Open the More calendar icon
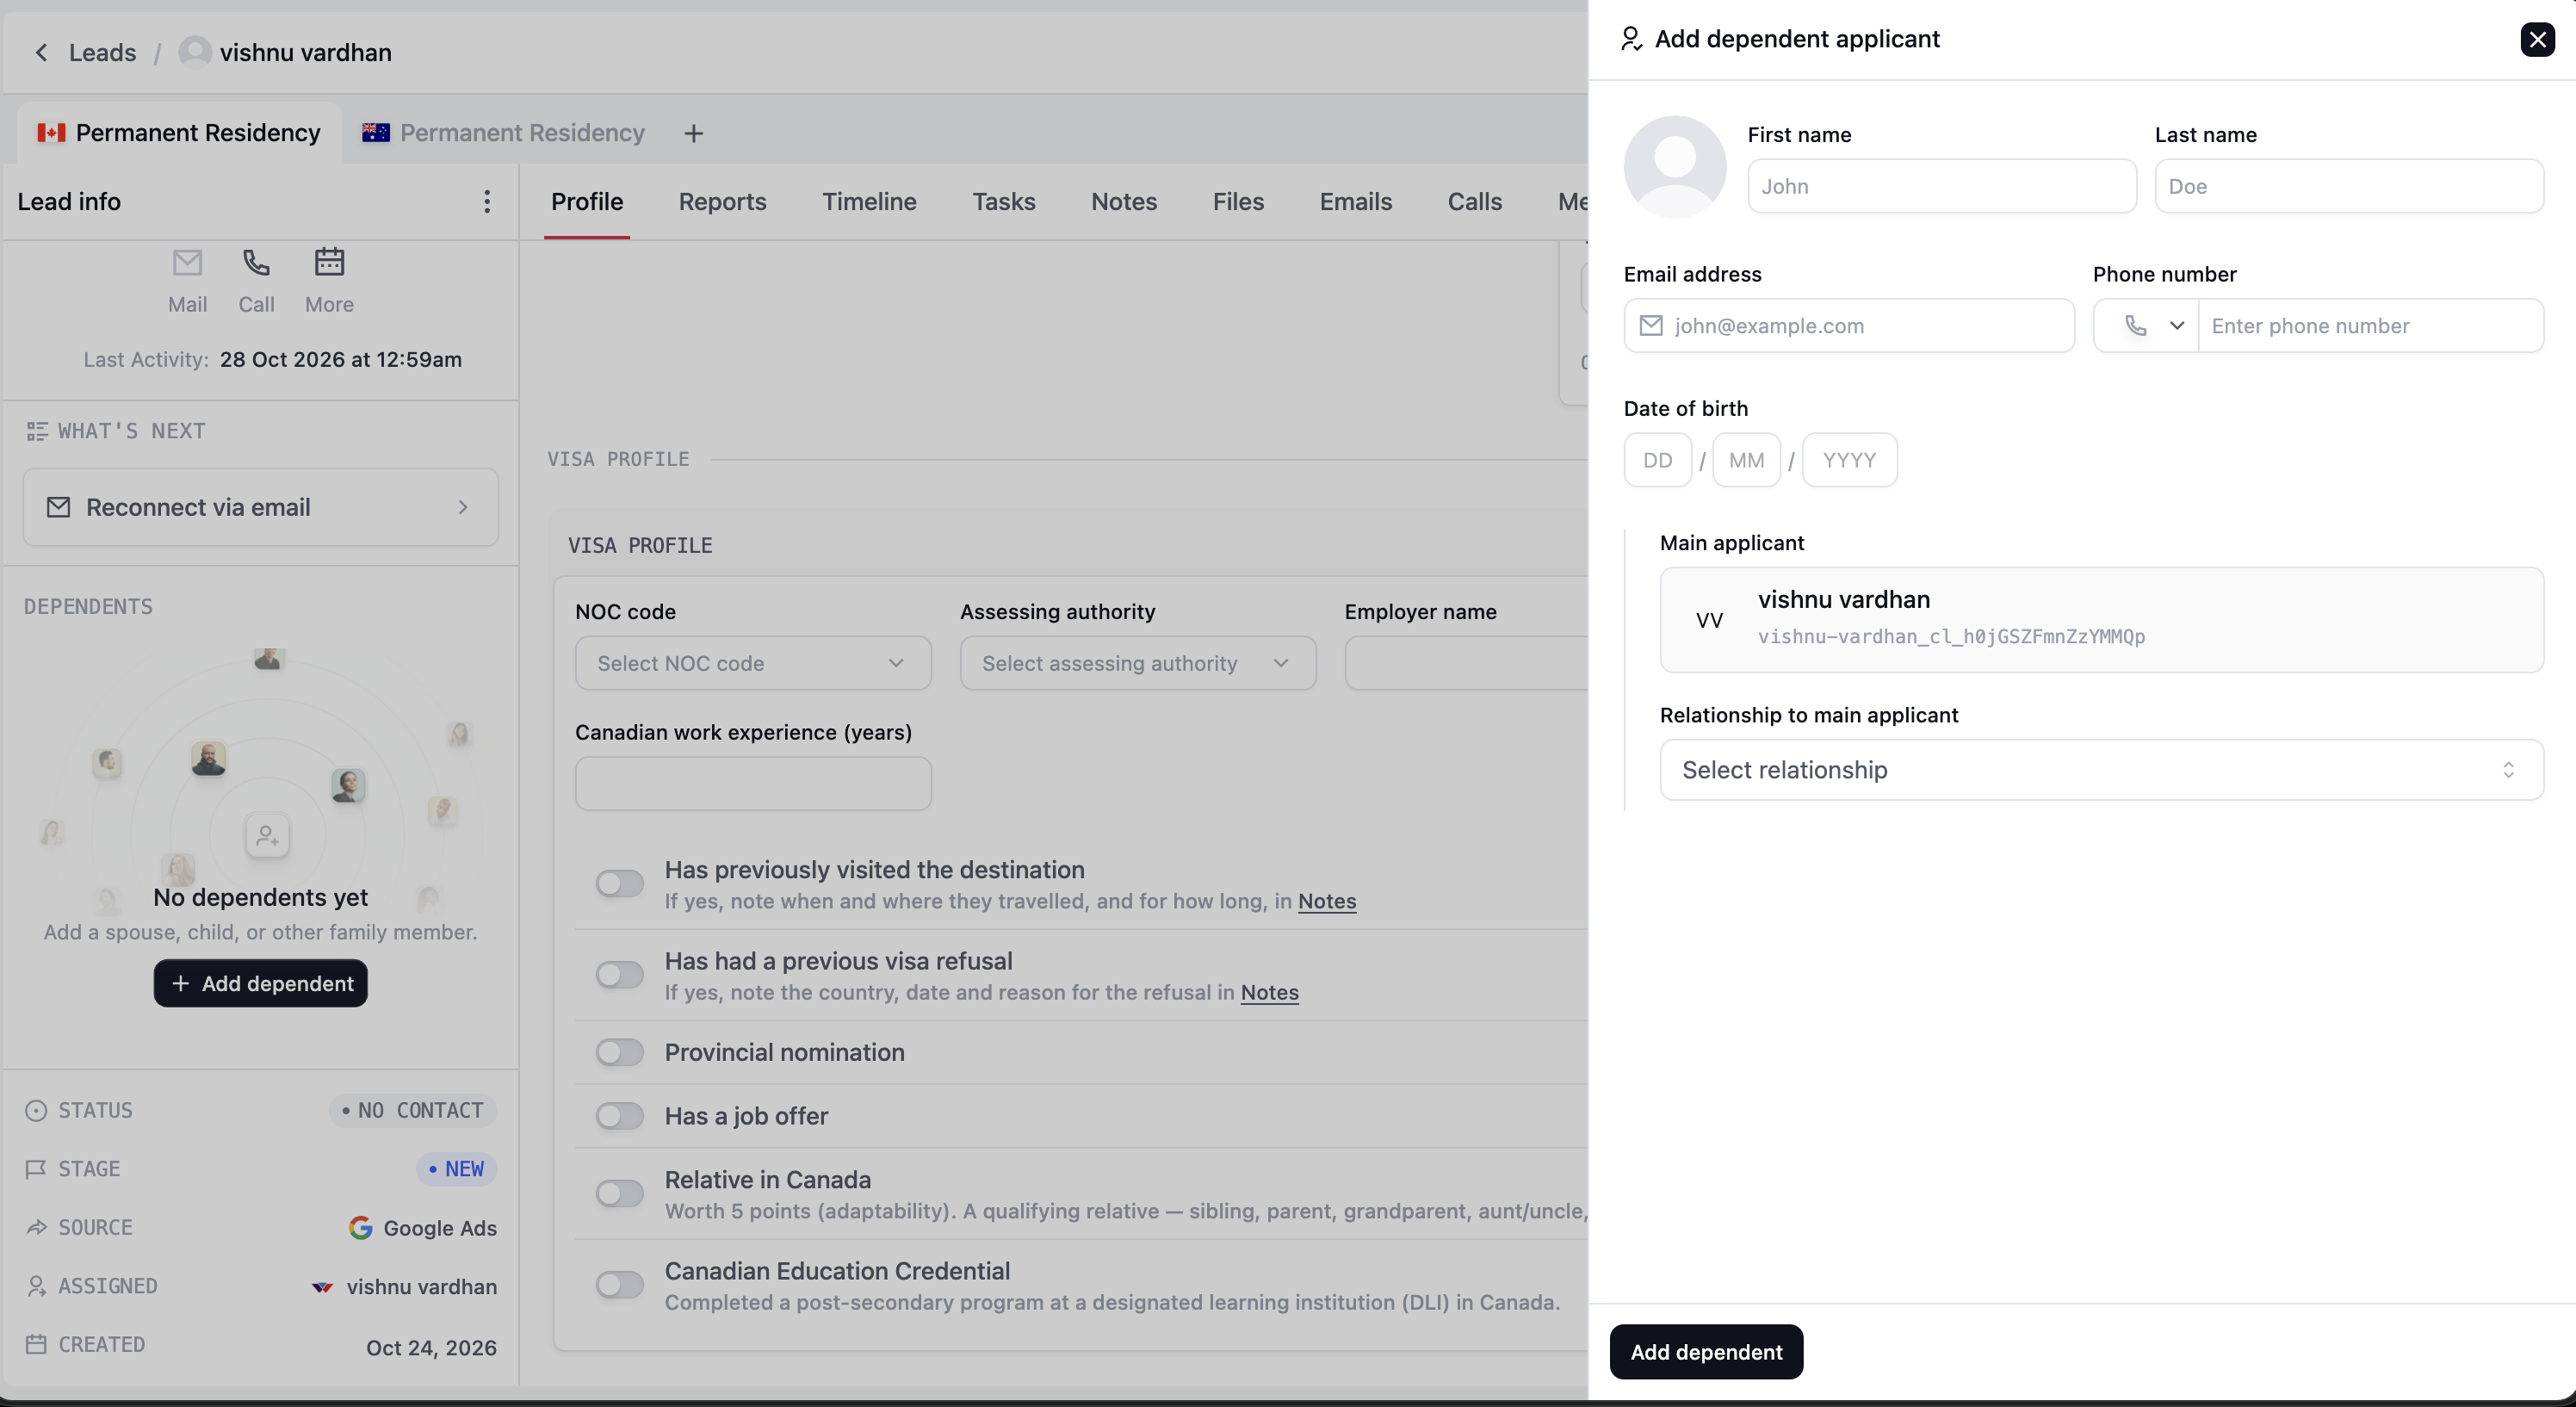The image size is (2576, 1407). pyautogui.click(x=329, y=262)
